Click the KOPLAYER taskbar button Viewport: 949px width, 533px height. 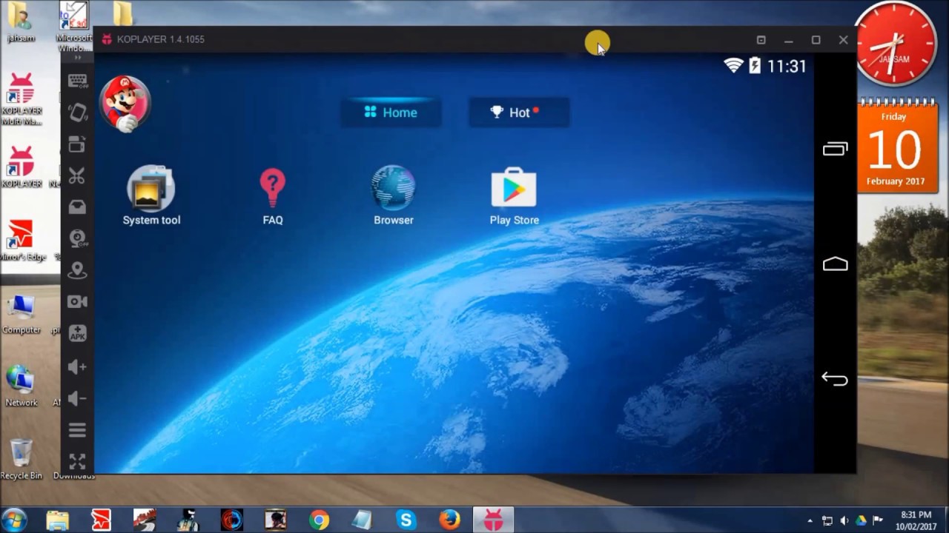[493, 520]
